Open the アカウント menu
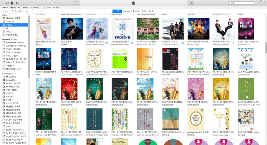 pos(46,8)
